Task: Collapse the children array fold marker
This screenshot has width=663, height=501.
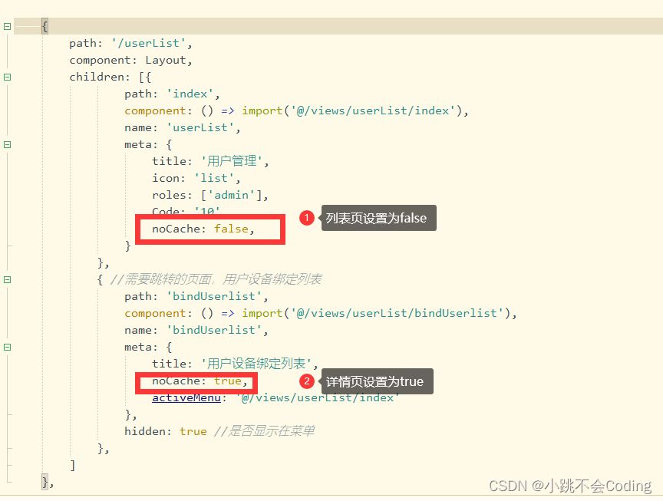Action: [7, 77]
